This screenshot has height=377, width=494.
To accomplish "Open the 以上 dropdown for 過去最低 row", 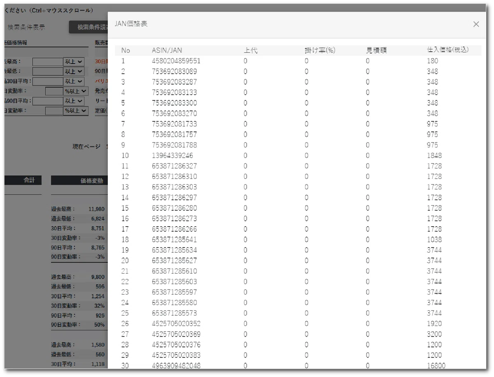I will tap(74, 71).
